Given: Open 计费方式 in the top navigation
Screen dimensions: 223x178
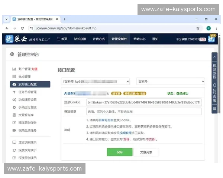Looking at the screenshot, I should [99, 39].
